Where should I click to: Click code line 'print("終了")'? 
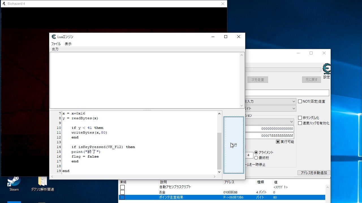pyautogui.click(x=86, y=152)
